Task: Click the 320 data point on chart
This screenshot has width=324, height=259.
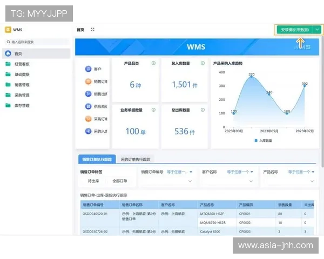Action: (x=251, y=78)
